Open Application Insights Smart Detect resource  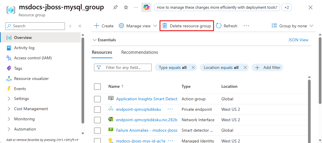[x=147, y=99]
